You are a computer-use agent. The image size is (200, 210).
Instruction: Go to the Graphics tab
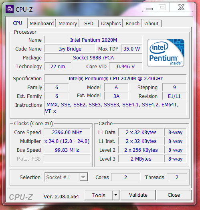pyautogui.click(x=111, y=24)
